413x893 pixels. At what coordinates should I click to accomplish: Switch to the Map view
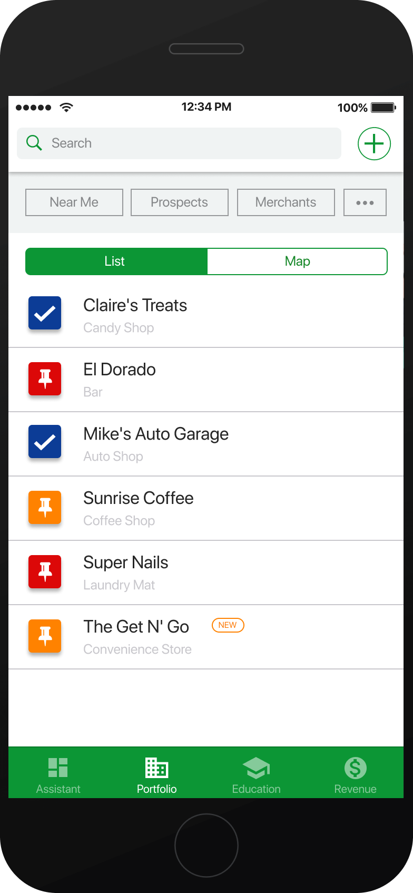click(x=297, y=261)
